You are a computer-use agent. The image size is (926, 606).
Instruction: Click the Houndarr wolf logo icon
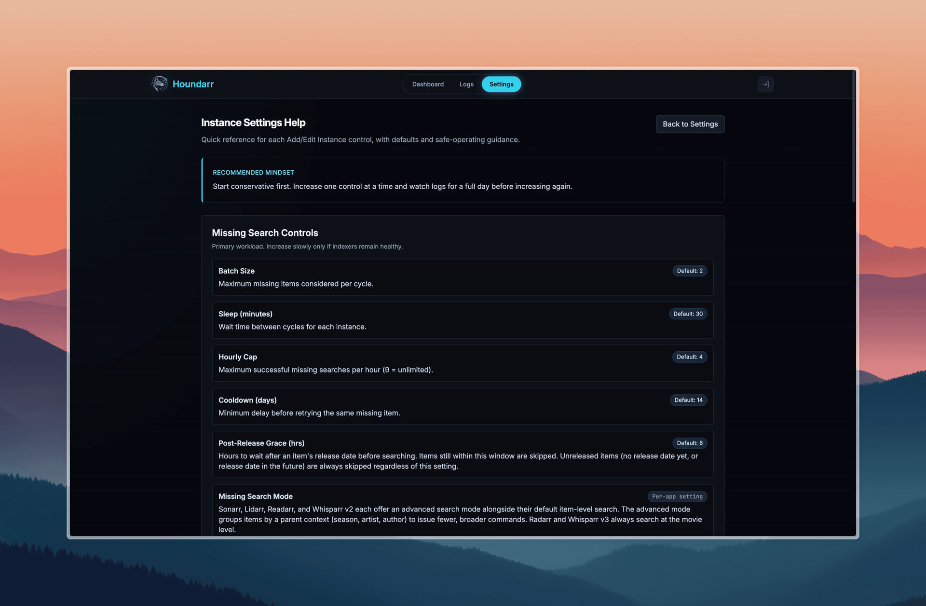click(159, 84)
